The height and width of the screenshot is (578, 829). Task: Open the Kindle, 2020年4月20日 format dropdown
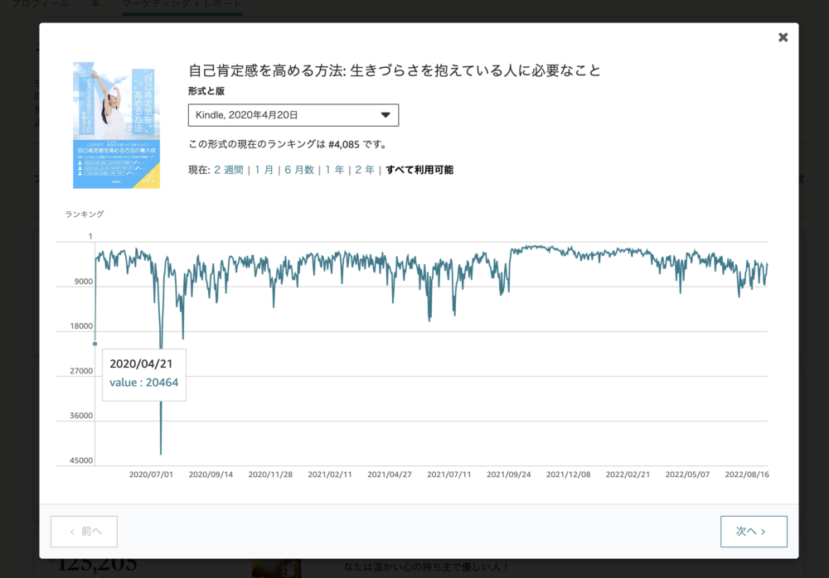pos(293,115)
